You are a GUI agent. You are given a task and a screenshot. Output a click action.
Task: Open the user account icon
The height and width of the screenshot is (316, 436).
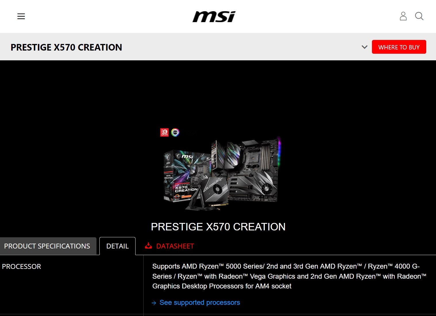click(403, 16)
